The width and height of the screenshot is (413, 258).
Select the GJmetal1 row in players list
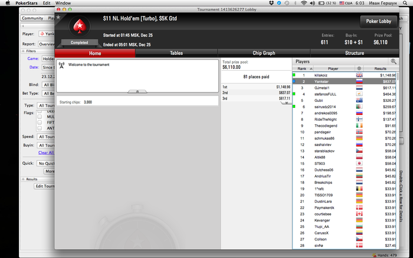coord(344,88)
